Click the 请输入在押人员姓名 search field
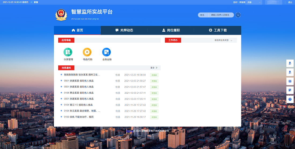 pyautogui.click(x=221, y=15)
